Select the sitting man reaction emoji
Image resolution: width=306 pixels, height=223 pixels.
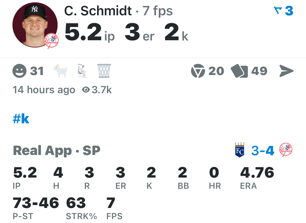point(82,71)
